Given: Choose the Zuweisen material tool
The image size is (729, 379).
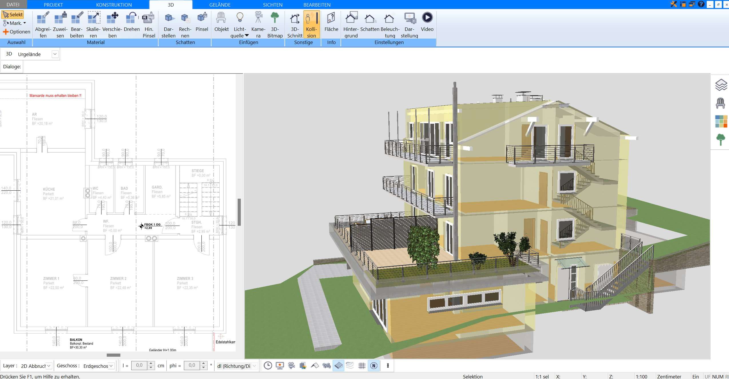Looking at the screenshot, I should (x=60, y=25).
